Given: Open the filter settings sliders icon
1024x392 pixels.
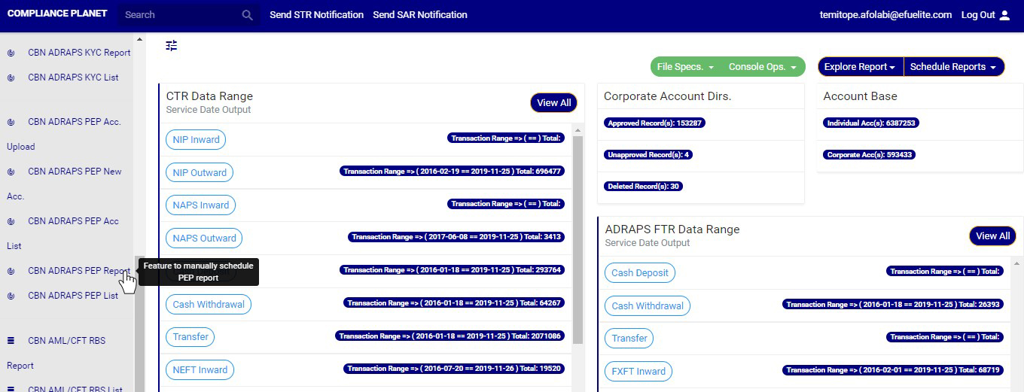Looking at the screenshot, I should pyautogui.click(x=172, y=46).
